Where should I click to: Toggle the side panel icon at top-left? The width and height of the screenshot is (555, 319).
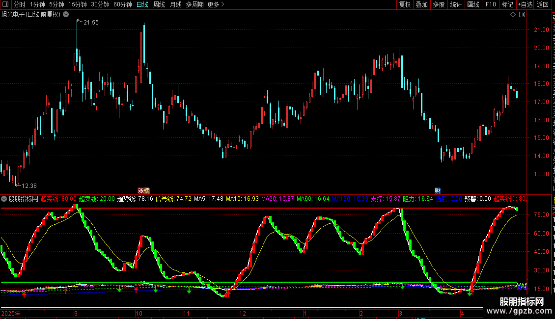tap(5, 4)
